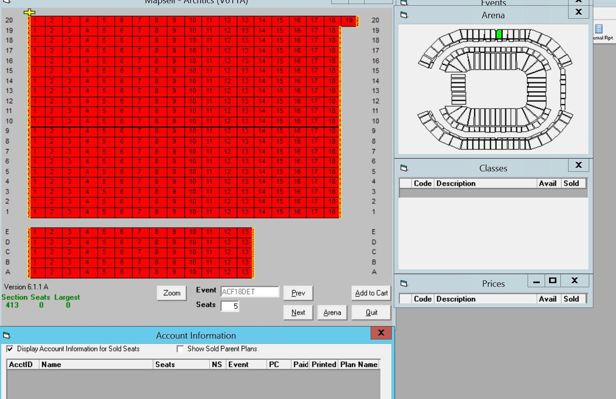
Task: Click the Seats number input field
Action: click(230, 306)
